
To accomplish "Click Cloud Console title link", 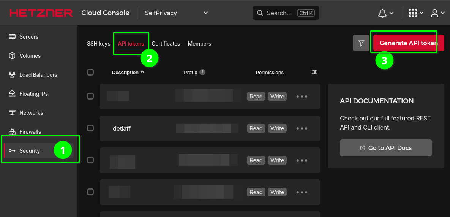I will (105, 13).
